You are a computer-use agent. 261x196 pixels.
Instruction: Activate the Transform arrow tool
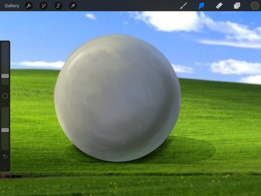coord(73,6)
